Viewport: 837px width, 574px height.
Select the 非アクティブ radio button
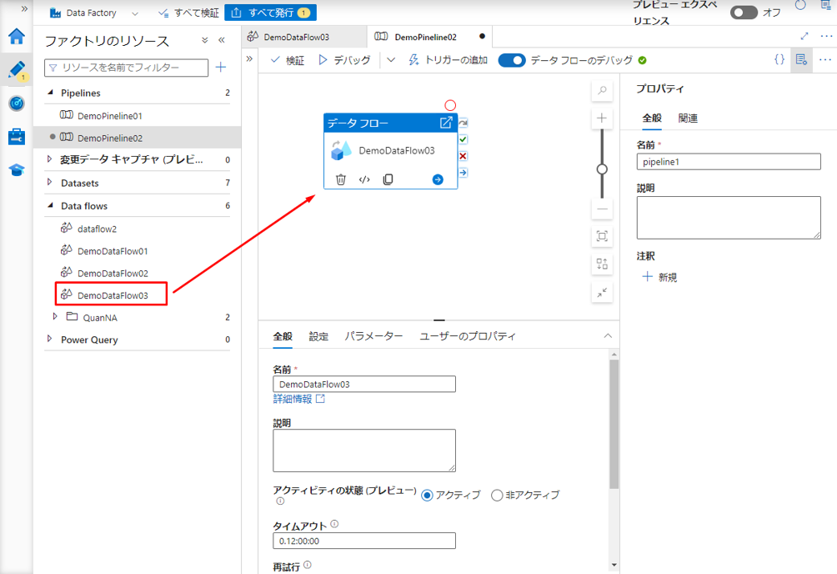click(x=497, y=496)
